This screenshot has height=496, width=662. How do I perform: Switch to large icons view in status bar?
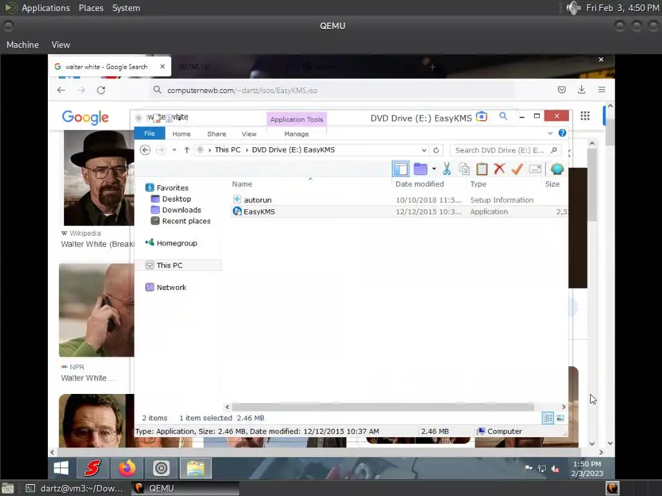(x=561, y=418)
